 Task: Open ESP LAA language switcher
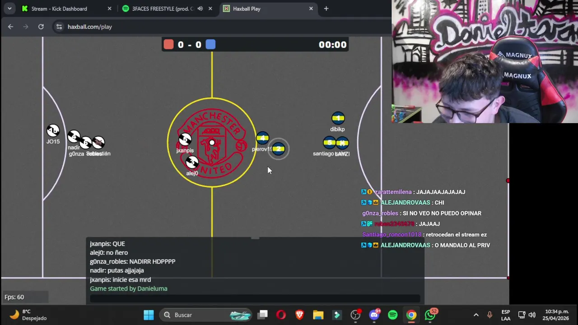(x=506, y=315)
